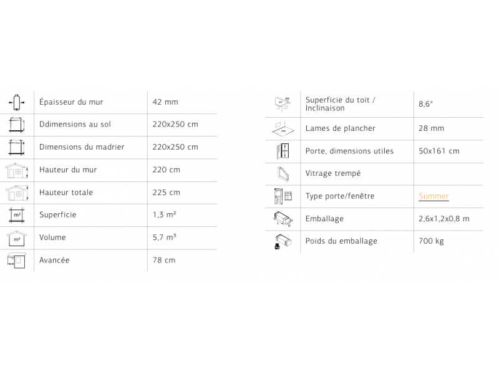Click the square meter surface icon
Image resolution: width=499 pixels, height=374 pixels.
17,215
